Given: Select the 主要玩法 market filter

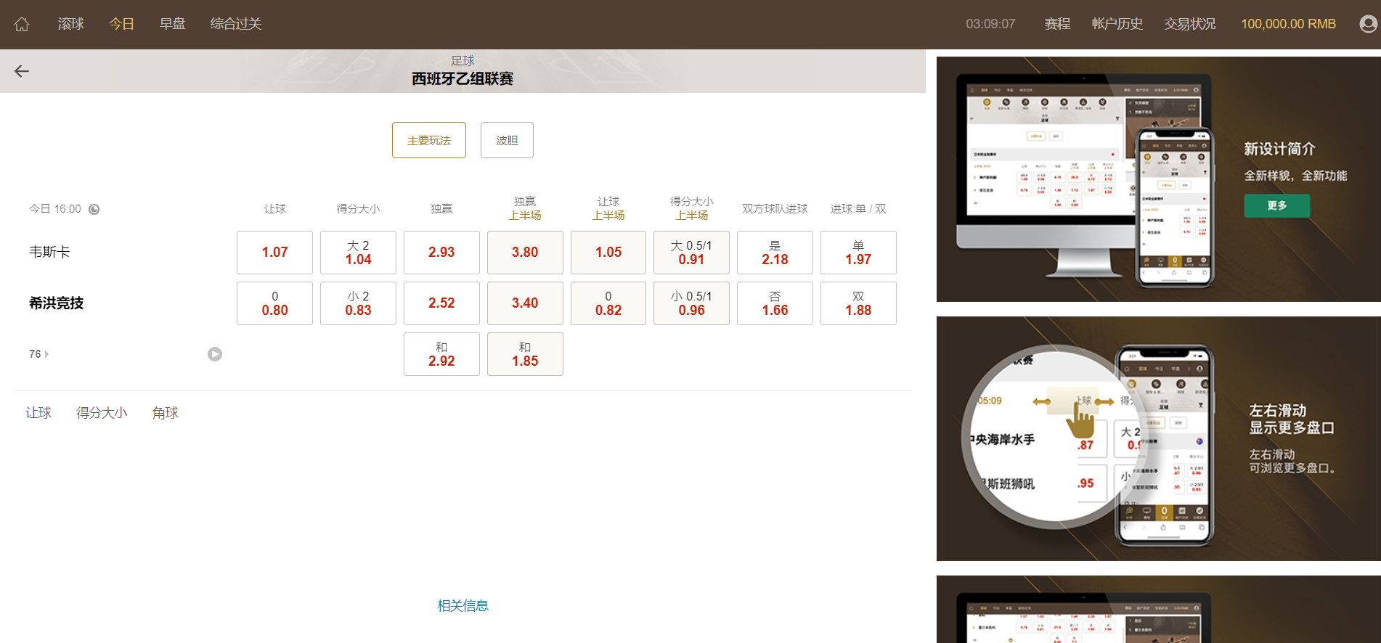Looking at the screenshot, I should point(429,140).
